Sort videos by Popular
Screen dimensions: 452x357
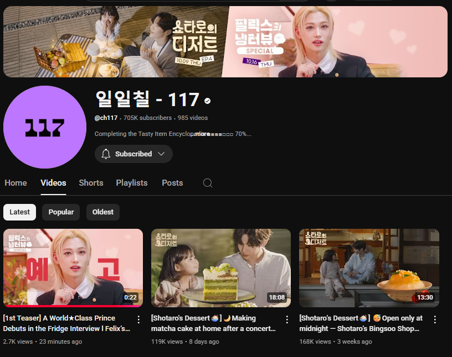coord(61,212)
